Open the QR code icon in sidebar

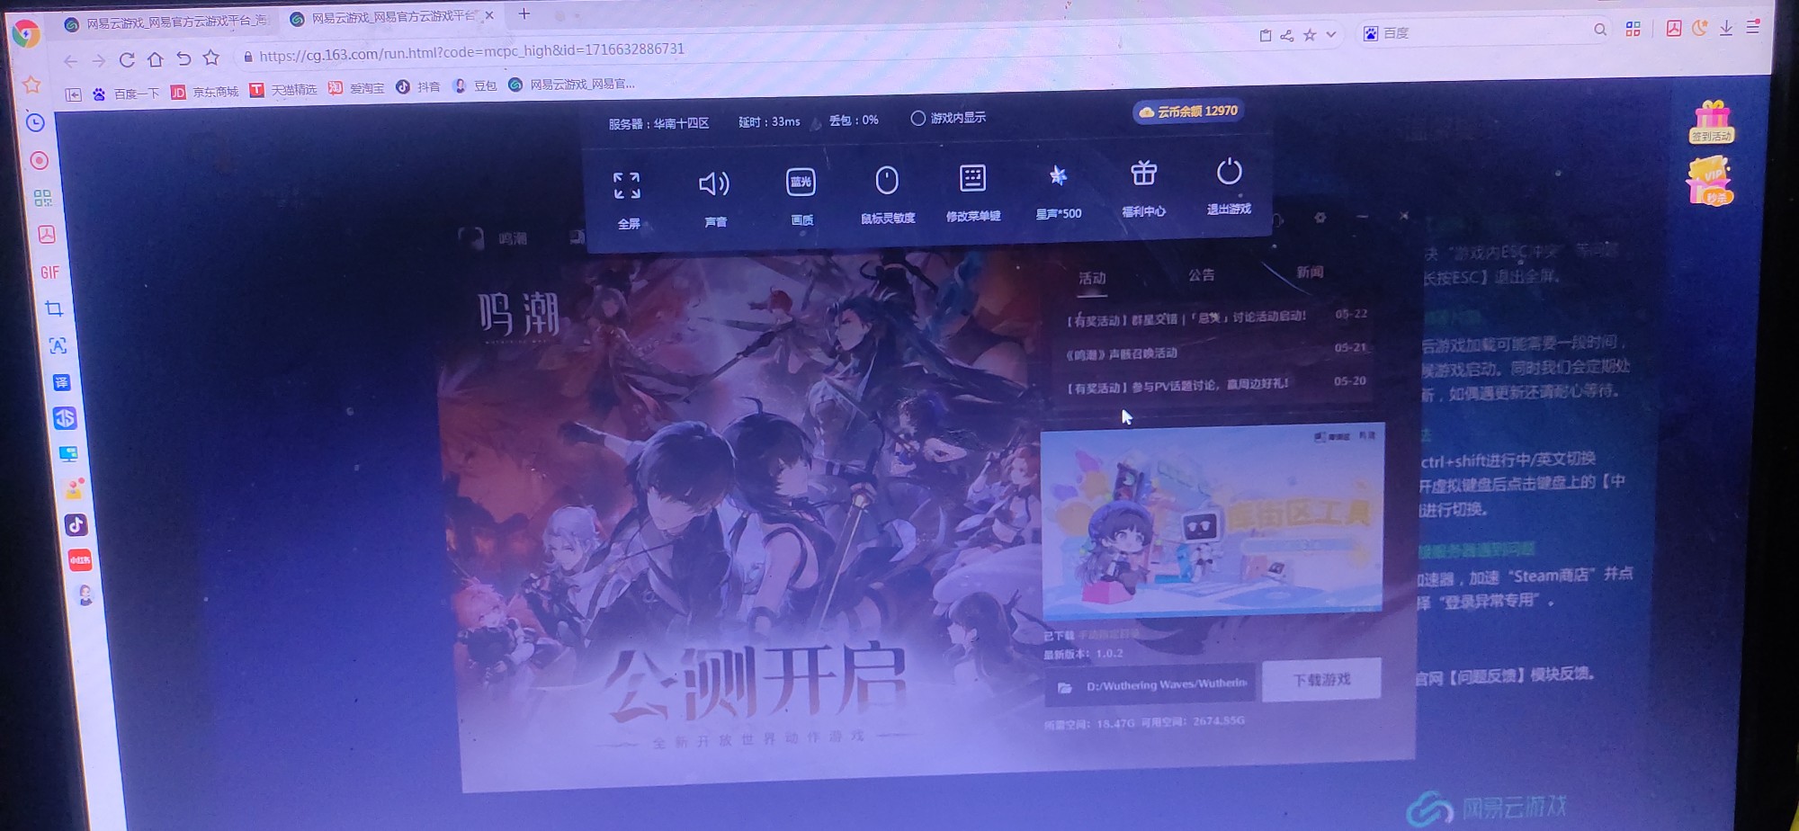click(x=42, y=198)
